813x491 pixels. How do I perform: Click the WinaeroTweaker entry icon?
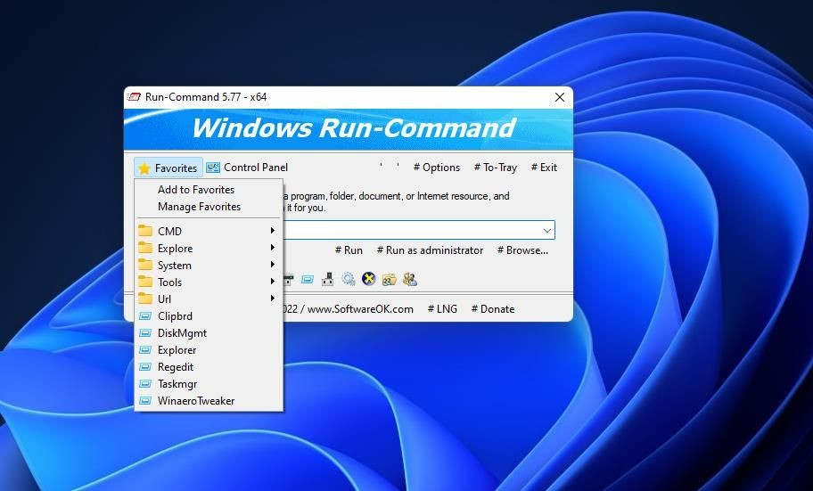coord(145,401)
